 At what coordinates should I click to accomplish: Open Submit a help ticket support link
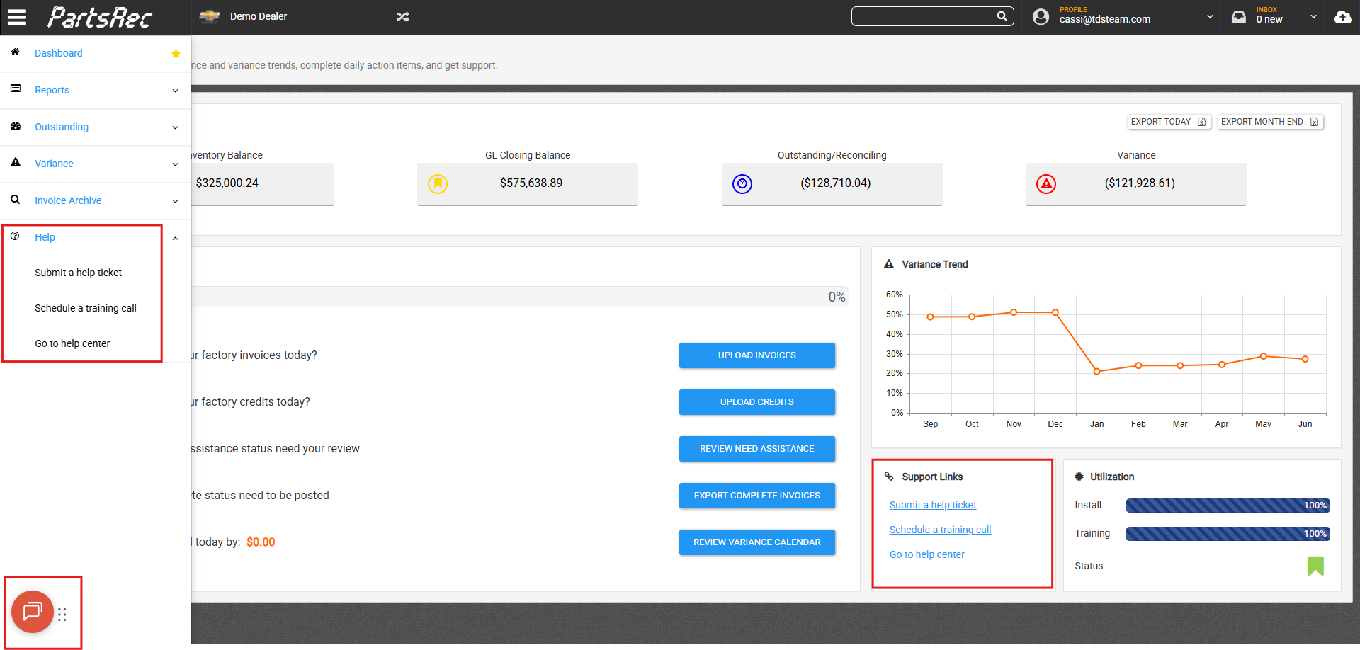pos(933,505)
